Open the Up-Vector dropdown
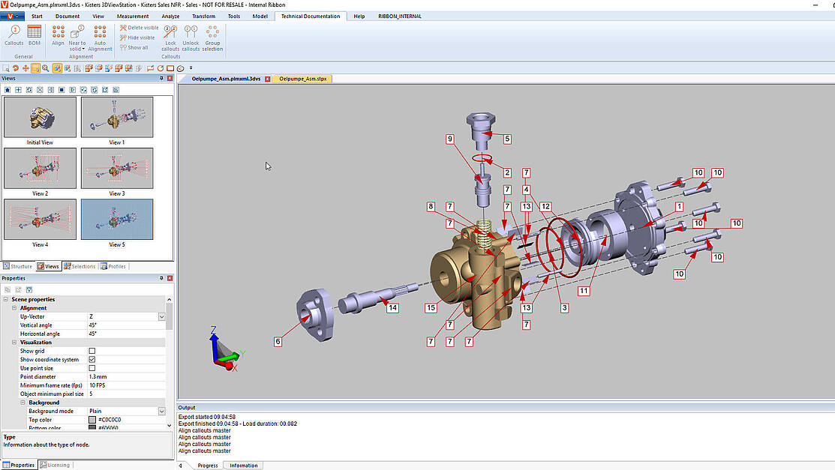 click(x=161, y=316)
